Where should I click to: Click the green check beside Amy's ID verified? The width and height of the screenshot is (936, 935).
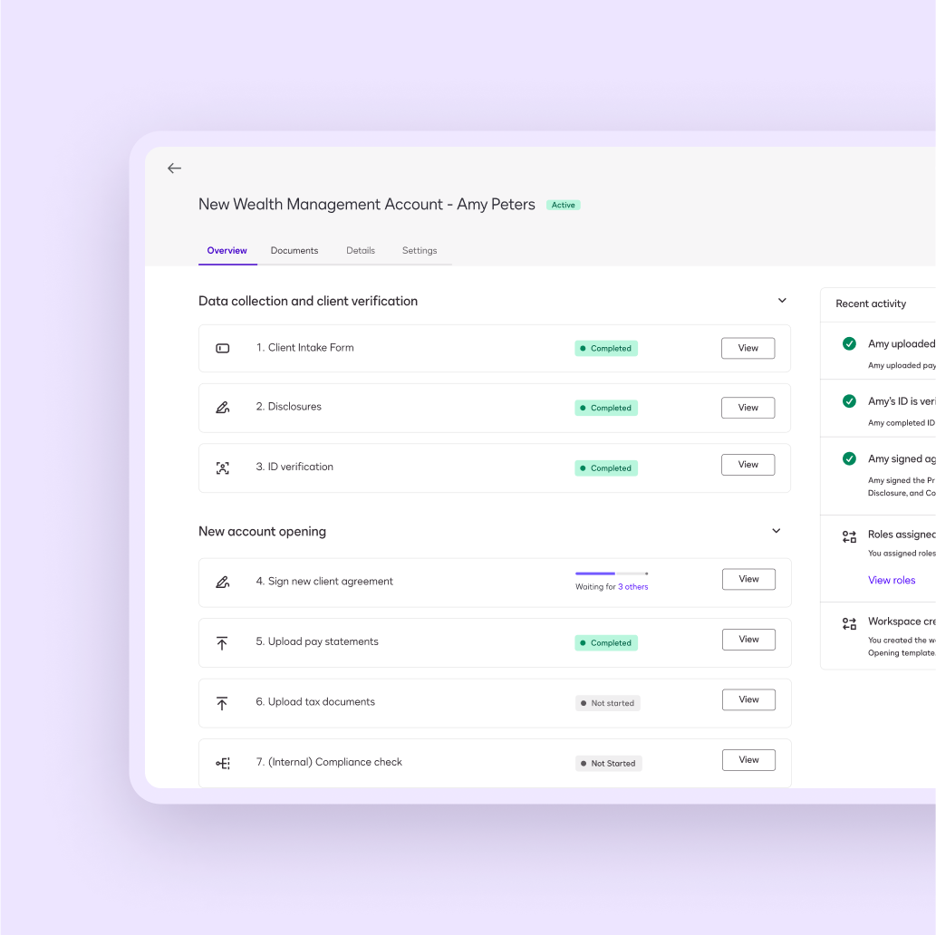click(849, 401)
